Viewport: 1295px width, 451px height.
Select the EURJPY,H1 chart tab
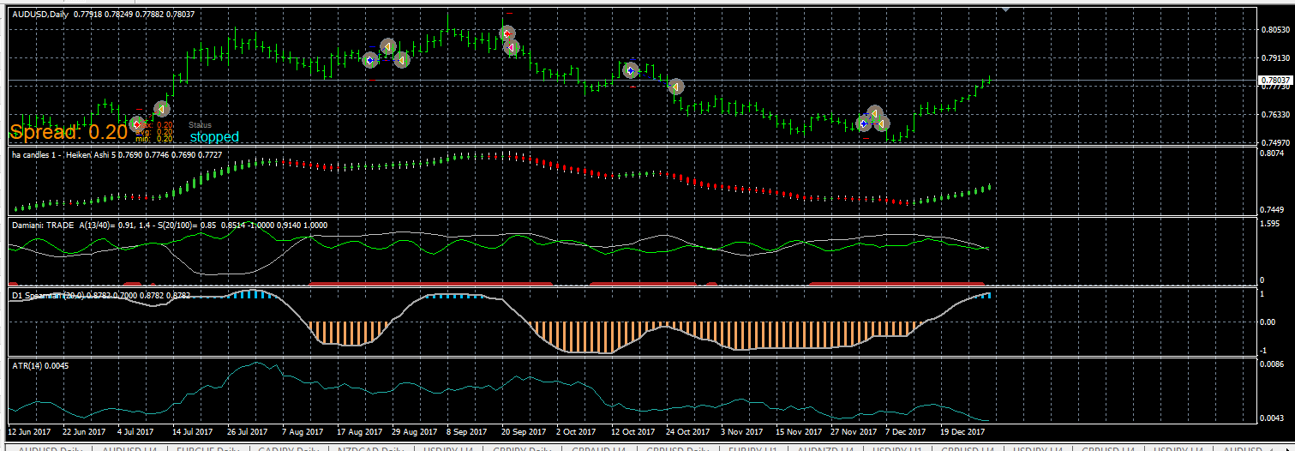tap(752, 448)
